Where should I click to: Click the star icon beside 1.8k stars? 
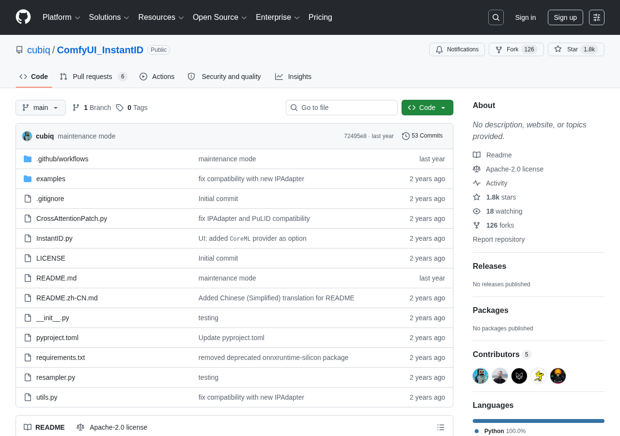(x=477, y=197)
